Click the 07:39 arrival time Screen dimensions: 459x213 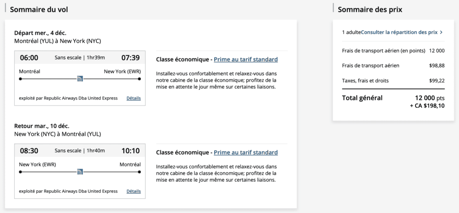pyautogui.click(x=130, y=58)
